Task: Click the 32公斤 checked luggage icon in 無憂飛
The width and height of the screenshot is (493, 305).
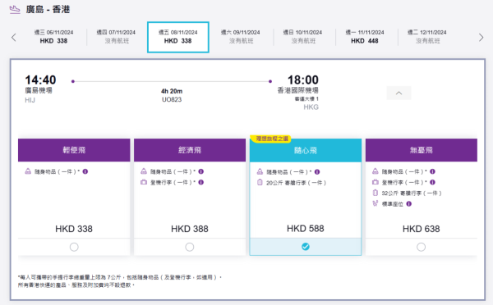Action: click(x=376, y=193)
